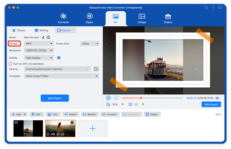Viewport: 231px width, 149px height.
Task: Click the file name New MV.mp4
Action: [x=32, y=38]
